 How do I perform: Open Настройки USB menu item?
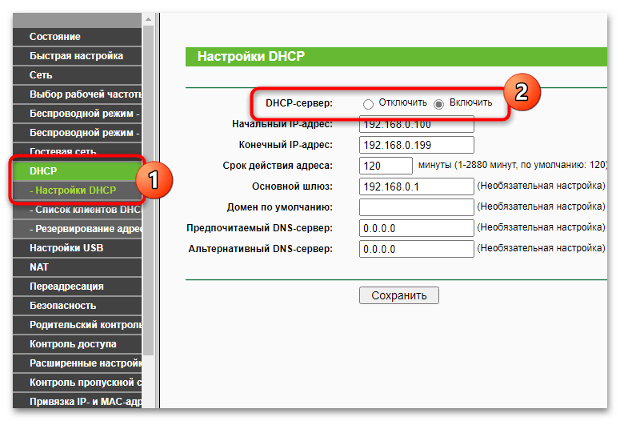[77, 248]
